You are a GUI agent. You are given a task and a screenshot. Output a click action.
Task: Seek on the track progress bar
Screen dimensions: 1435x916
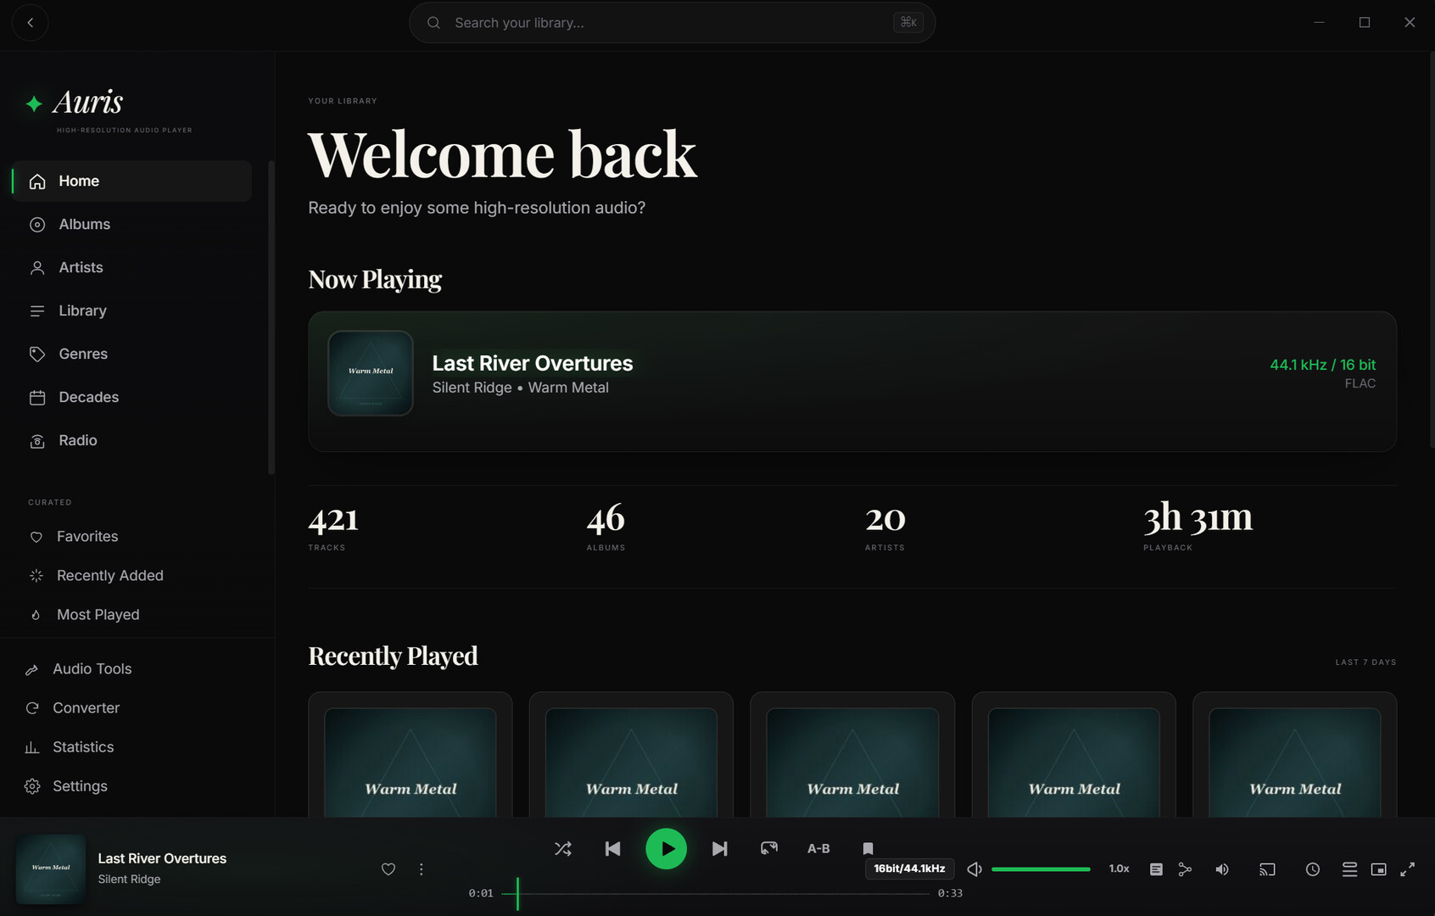716,894
